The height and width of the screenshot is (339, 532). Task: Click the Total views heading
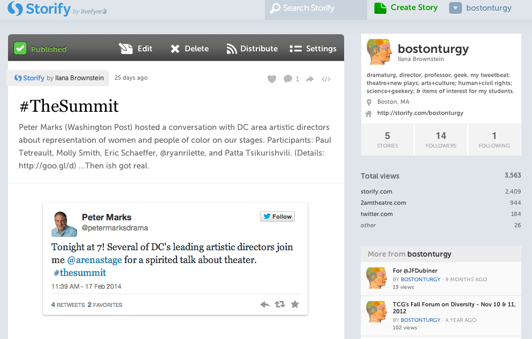(x=380, y=176)
